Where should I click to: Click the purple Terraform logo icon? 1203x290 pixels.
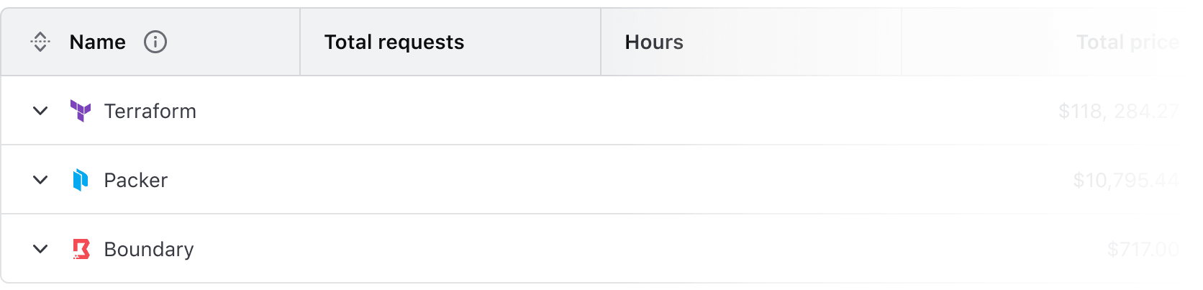tap(81, 111)
